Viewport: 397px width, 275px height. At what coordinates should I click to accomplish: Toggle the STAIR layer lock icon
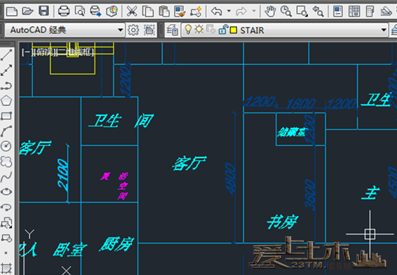point(223,29)
